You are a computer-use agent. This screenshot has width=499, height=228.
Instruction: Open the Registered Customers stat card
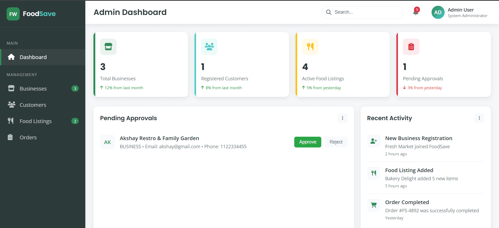tap(242, 65)
